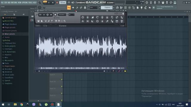
Task: Toggle Edison's pink envelope curve button
Action: click(x=119, y=71)
